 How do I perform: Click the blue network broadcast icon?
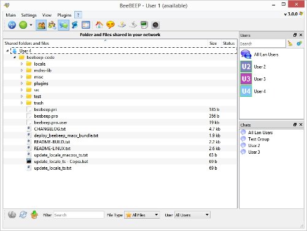pyautogui.click(x=12, y=25)
